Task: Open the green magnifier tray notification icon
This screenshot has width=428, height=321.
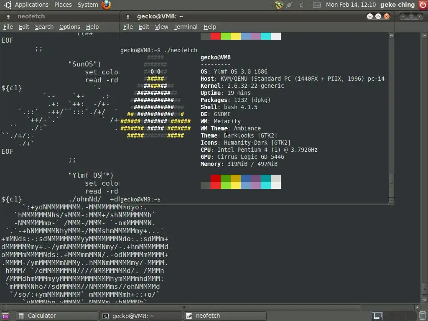Action: (x=279, y=5)
